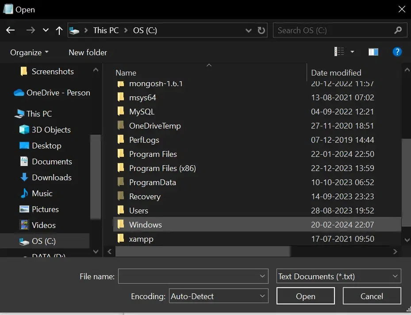Viewport: 411px width, 315px height.
Task: Expand the address bar history dropdown
Action: pyautogui.click(x=249, y=30)
